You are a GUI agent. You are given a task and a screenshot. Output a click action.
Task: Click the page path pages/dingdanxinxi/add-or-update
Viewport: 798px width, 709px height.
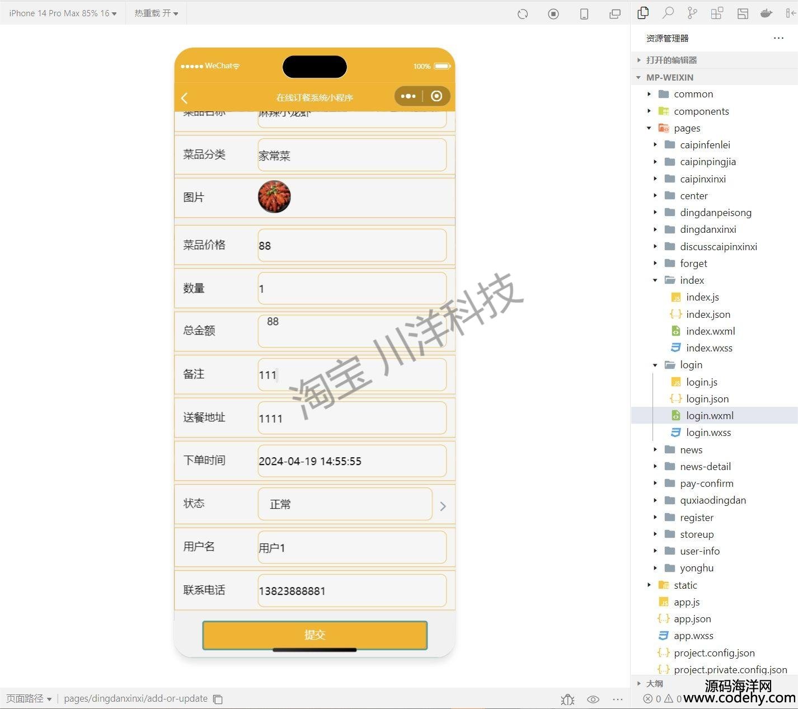click(136, 698)
